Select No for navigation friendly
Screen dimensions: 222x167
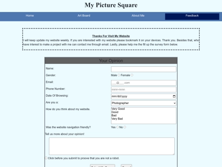tap(125, 127)
